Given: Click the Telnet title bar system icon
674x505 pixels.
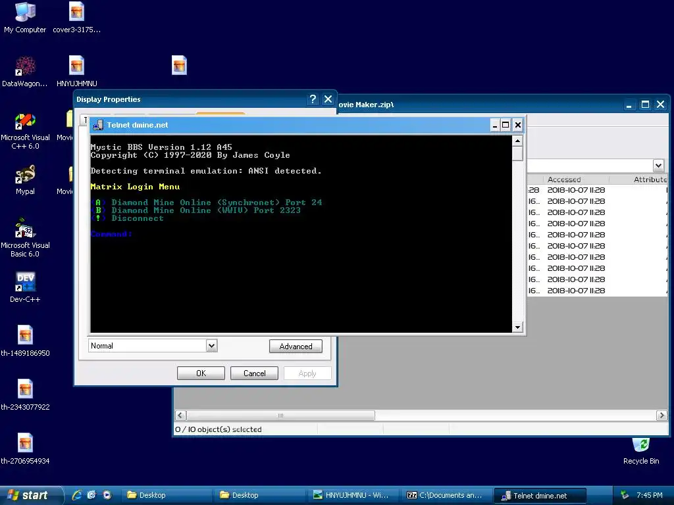Looking at the screenshot, I should pyautogui.click(x=98, y=125).
